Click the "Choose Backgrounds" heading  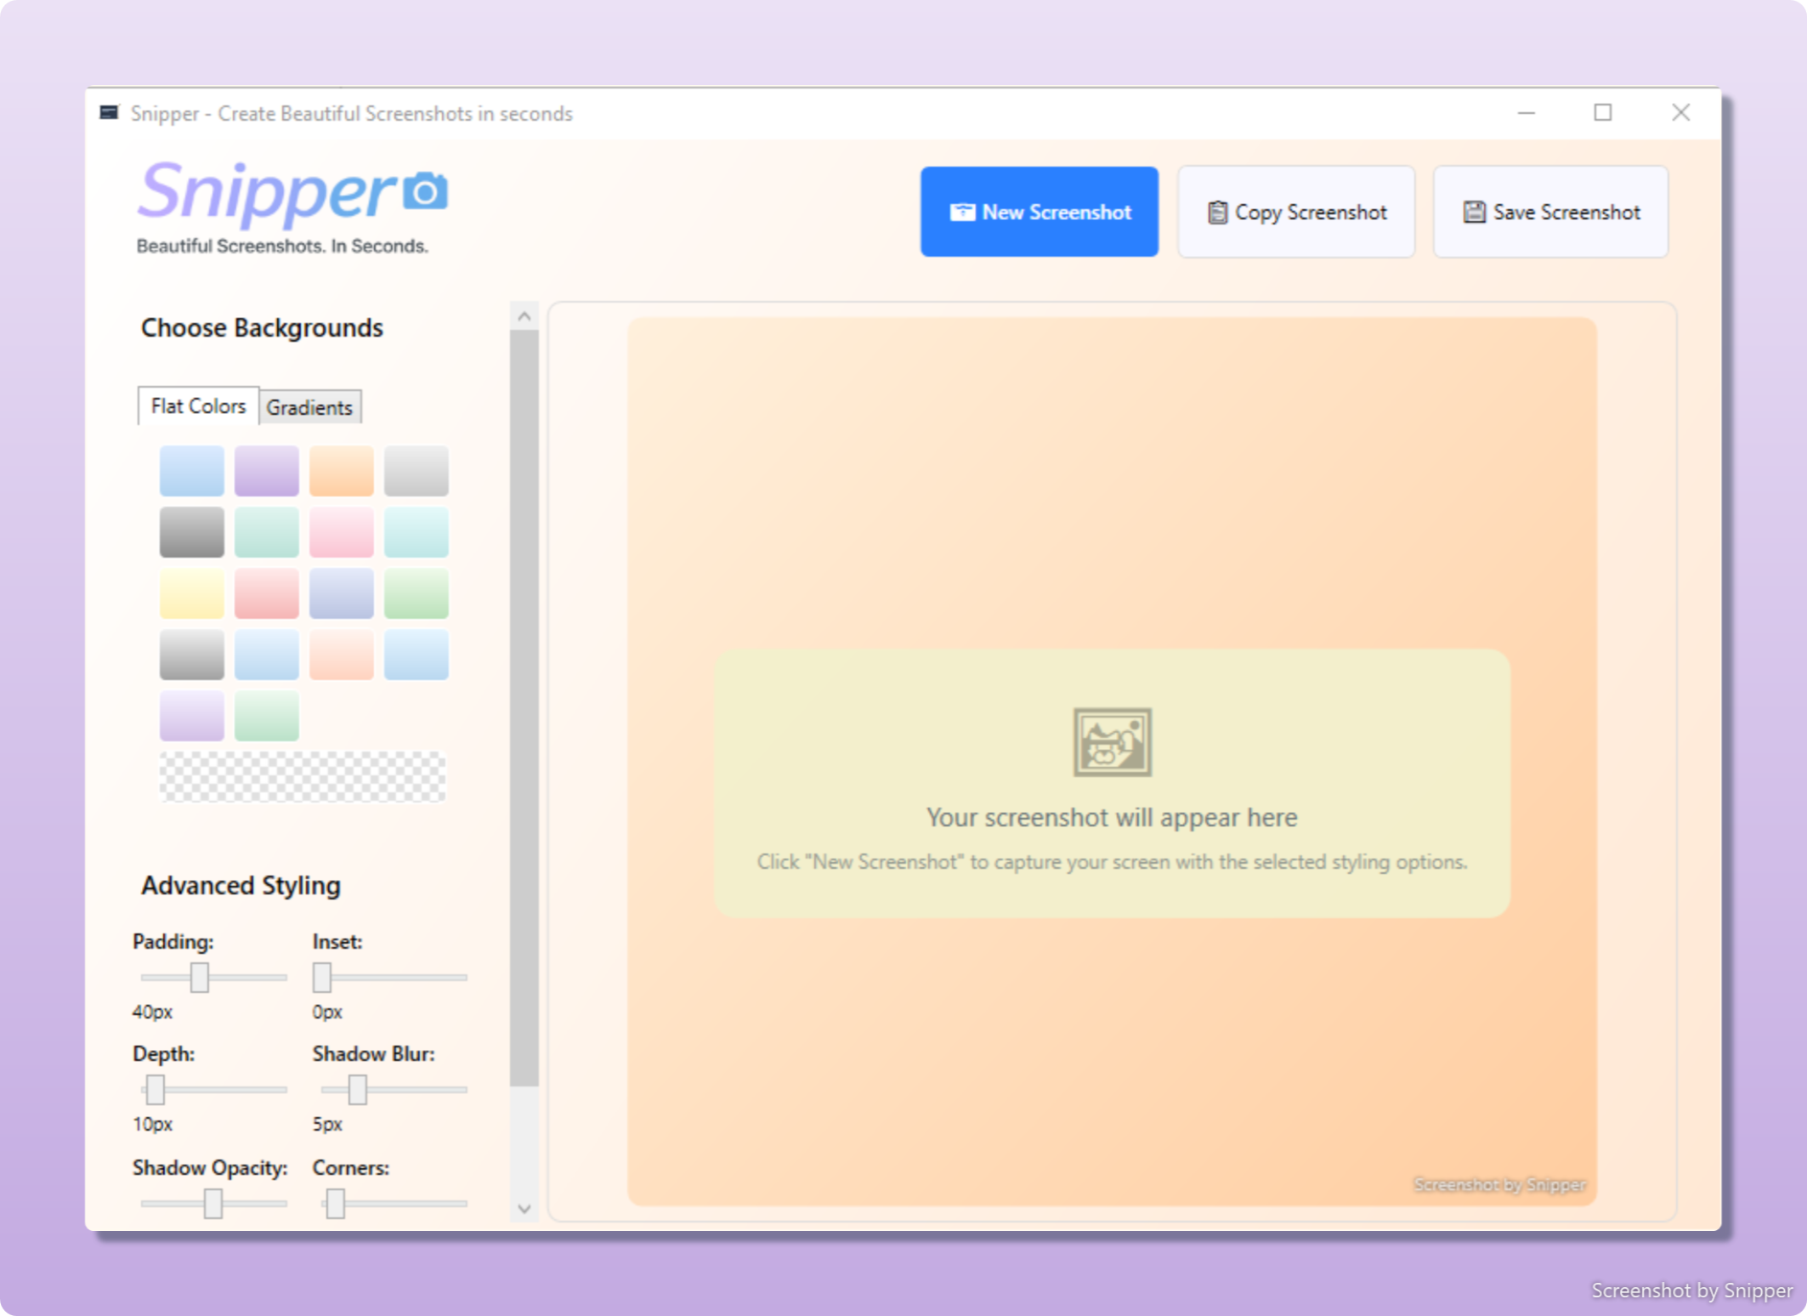[262, 327]
